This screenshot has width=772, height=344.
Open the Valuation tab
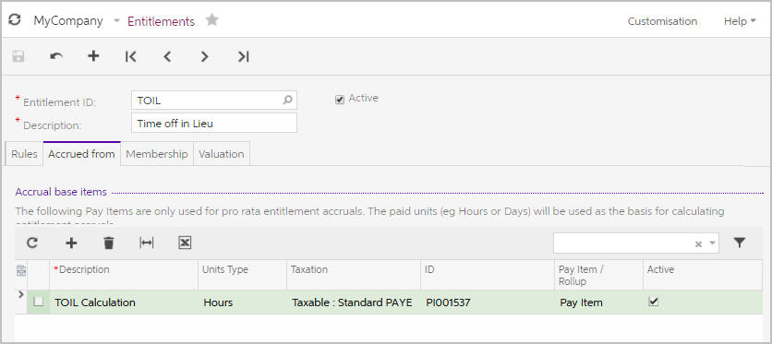click(x=222, y=154)
